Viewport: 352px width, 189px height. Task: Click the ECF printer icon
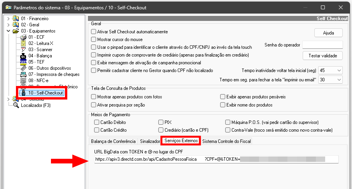pos(23,37)
